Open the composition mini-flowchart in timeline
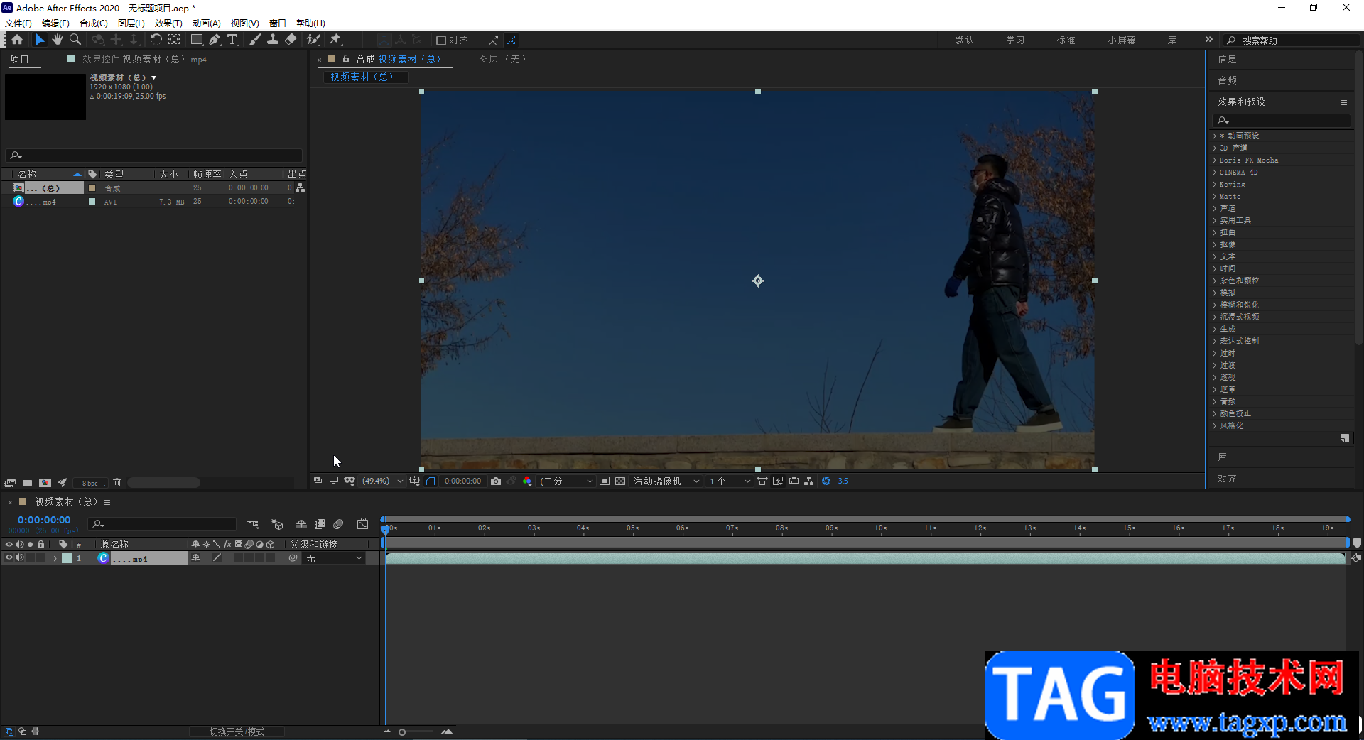Screen dimensions: 1364x740 coord(253,524)
